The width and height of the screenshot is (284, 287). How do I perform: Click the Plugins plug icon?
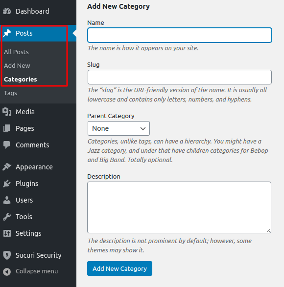pyautogui.click(x=7, y=184)
